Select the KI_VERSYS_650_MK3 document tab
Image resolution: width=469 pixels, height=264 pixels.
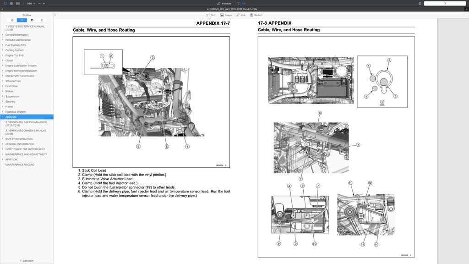click(232, 9)
